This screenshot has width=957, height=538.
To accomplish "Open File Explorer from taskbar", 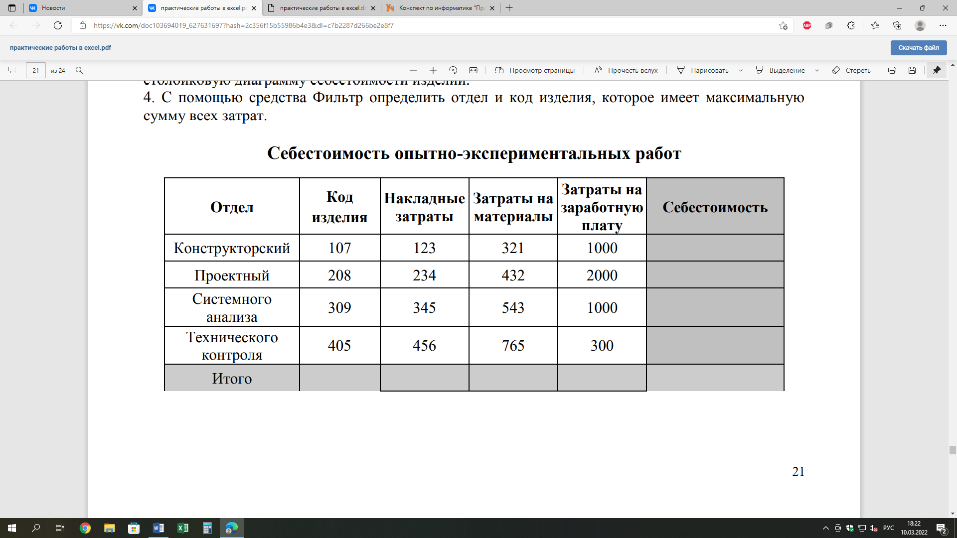I will (110, 528).
